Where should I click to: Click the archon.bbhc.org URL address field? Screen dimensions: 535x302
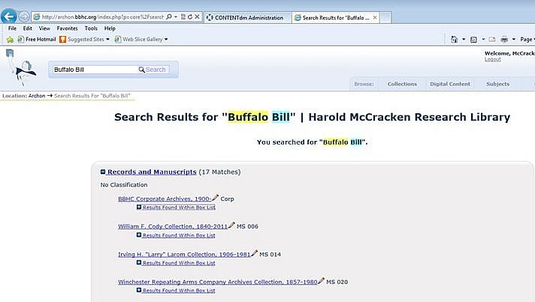tap(103, 16)
